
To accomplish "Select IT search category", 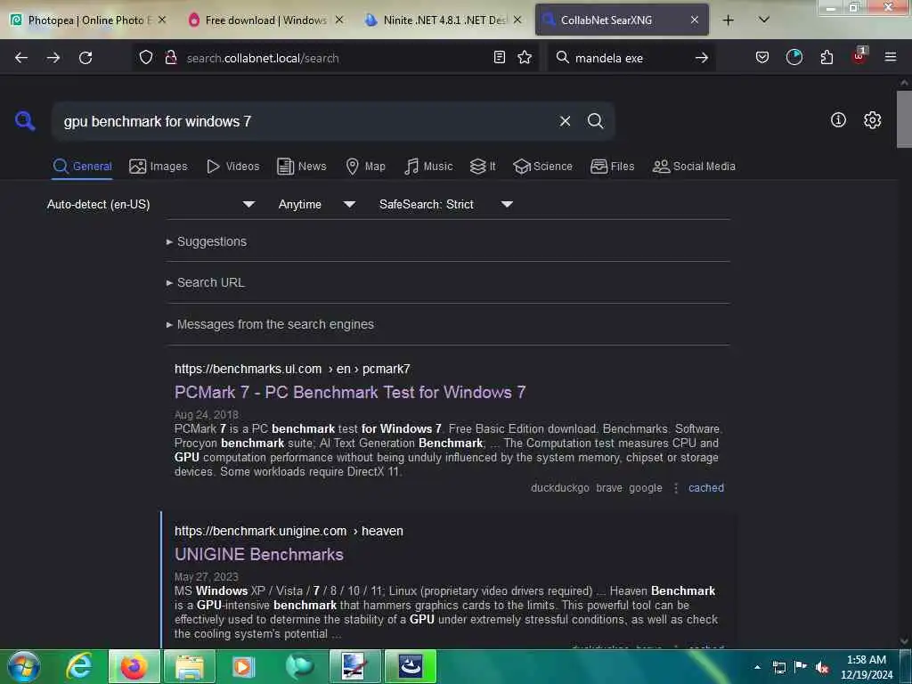I will [483, 167].
